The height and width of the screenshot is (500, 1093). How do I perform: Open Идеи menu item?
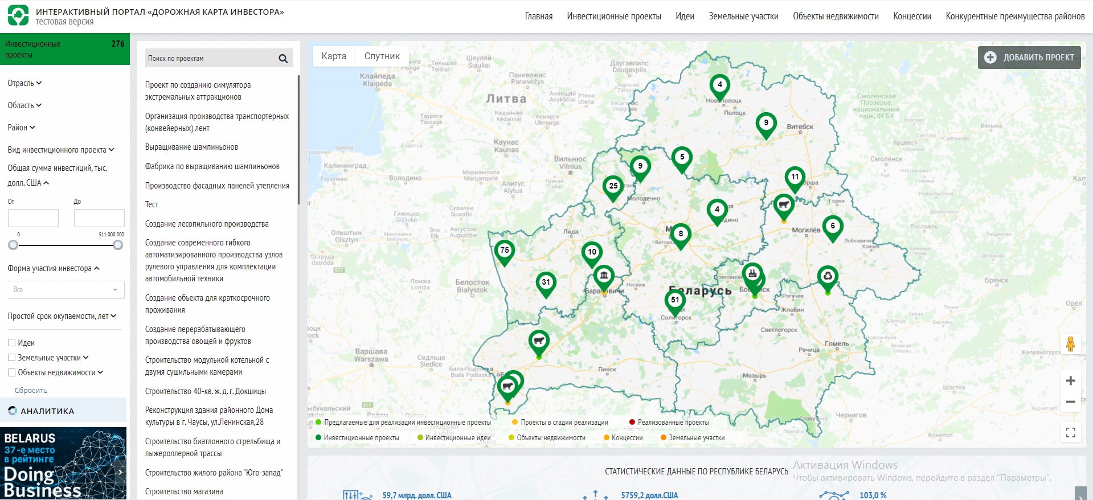[685, 16]
